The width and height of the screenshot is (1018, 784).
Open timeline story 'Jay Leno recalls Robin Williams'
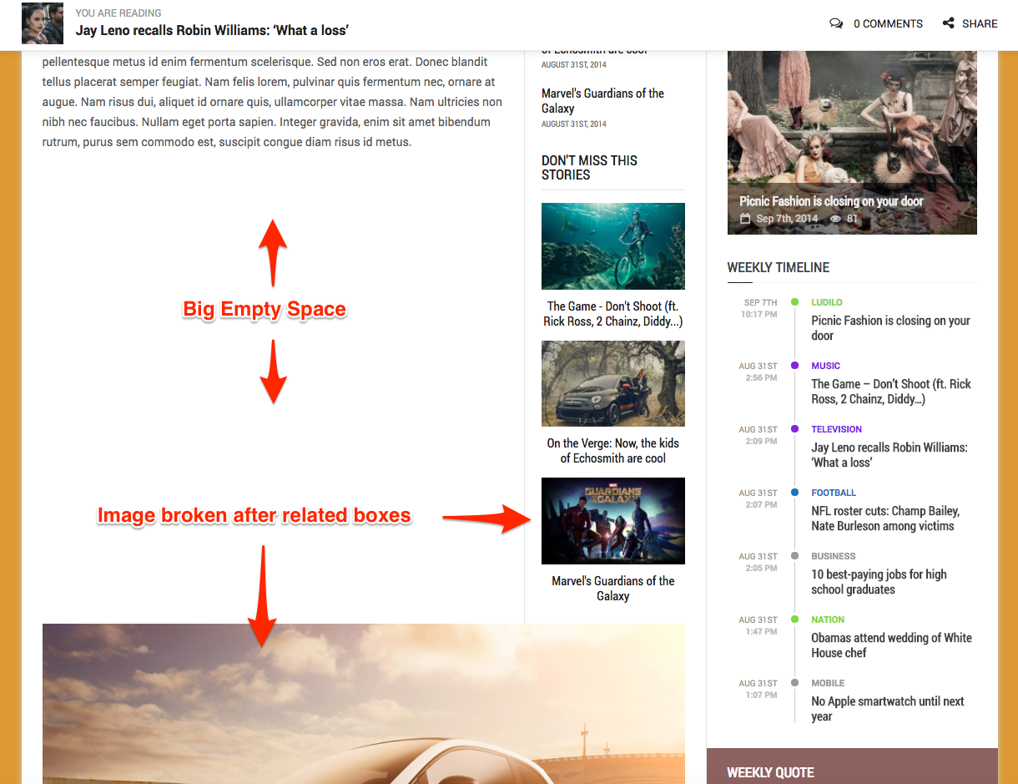pyautogui.click(x=889, y=455)
